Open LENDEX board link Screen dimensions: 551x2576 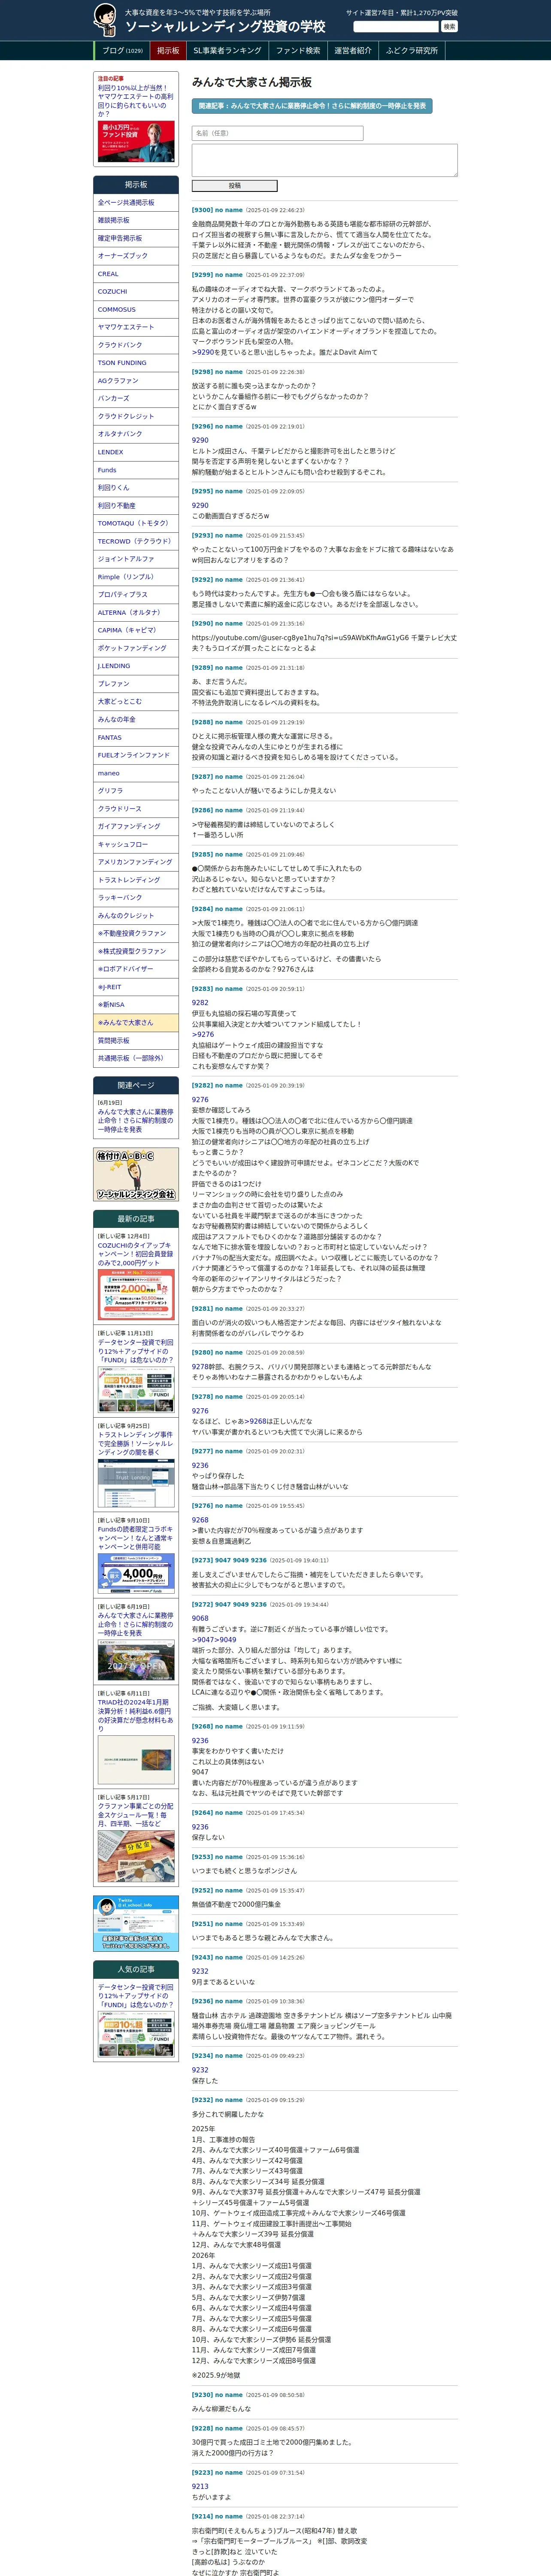pos(136,452)
